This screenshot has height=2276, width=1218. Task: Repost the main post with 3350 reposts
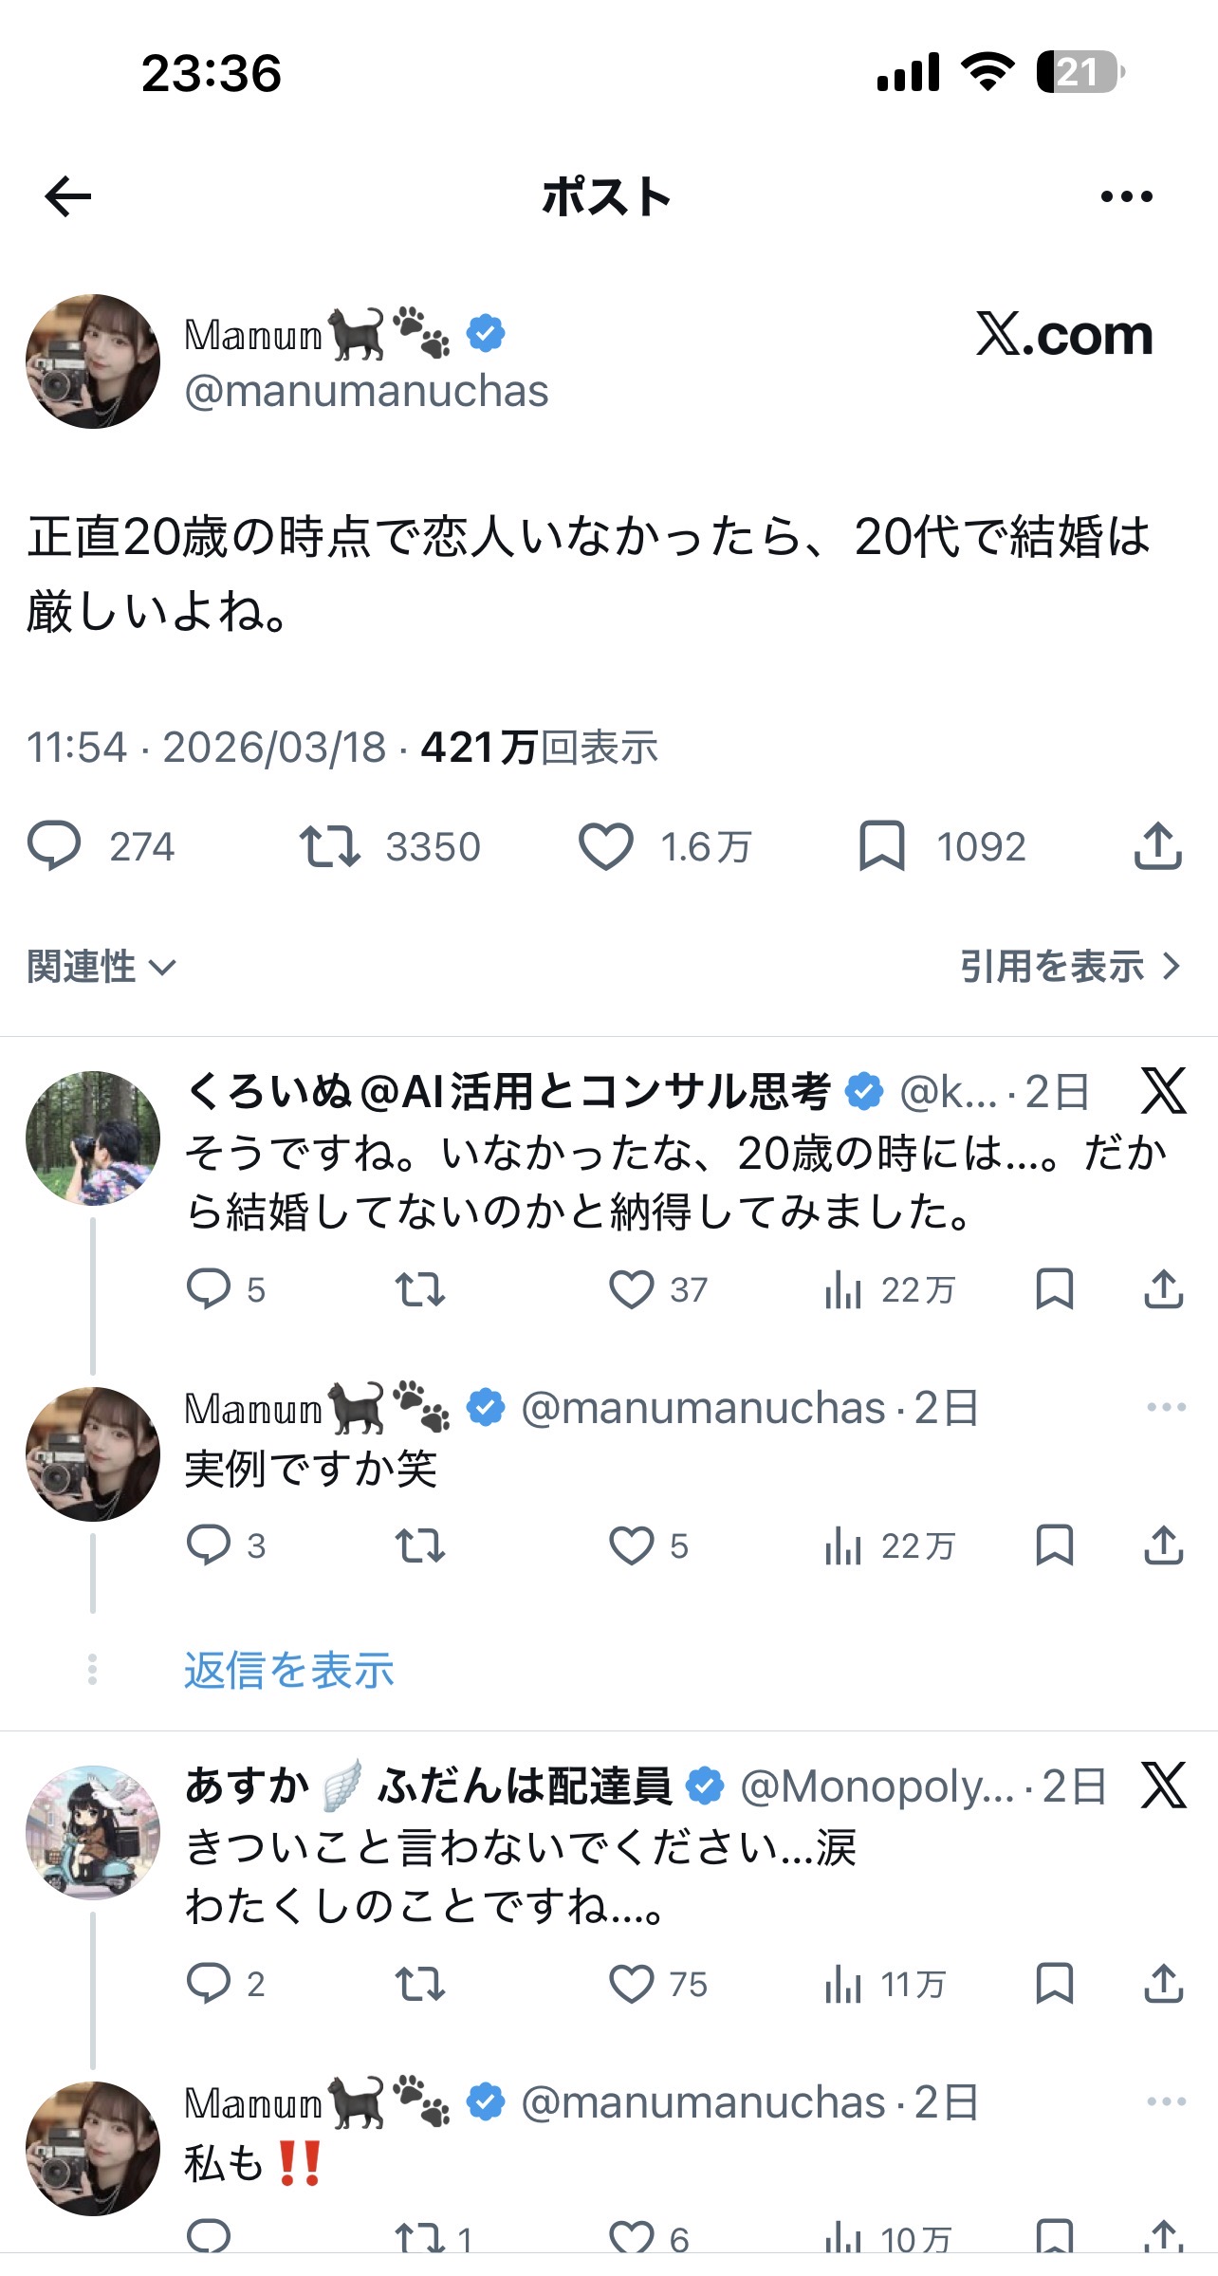click(329, 846)
